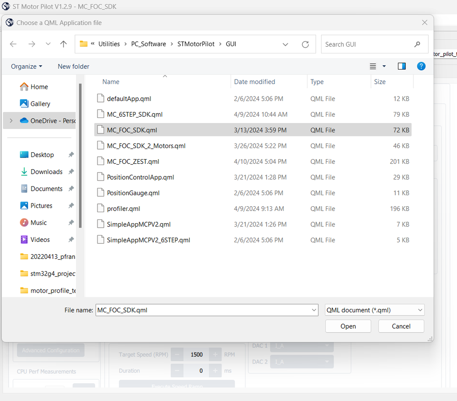The width and height of the screenshot is (457, 401).
Task: Click the Utilities breadcrumb segment
Action: (x=109, y=44)
